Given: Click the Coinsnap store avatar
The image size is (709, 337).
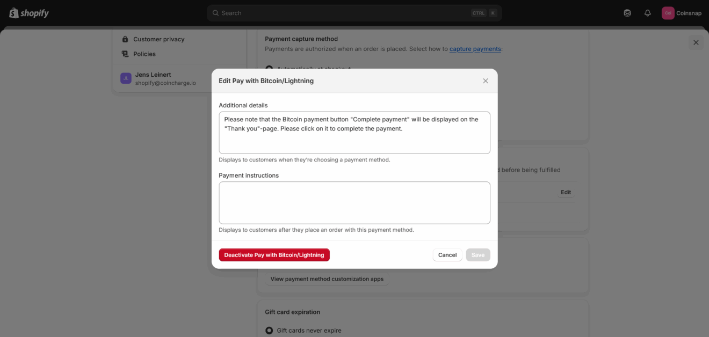Looking at the screenshot, I should (668, 13).
